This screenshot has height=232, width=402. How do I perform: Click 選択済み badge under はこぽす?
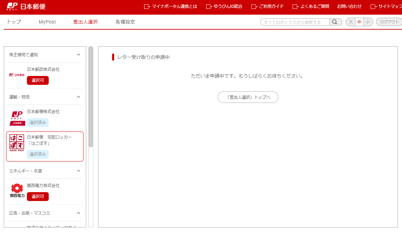click(38, 154)
